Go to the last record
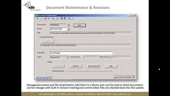This screenshot has height=96, width=170. [x=47, y=77]
